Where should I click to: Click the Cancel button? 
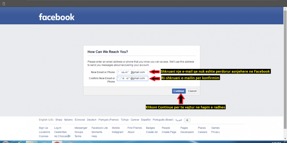(x=192, y=91)
